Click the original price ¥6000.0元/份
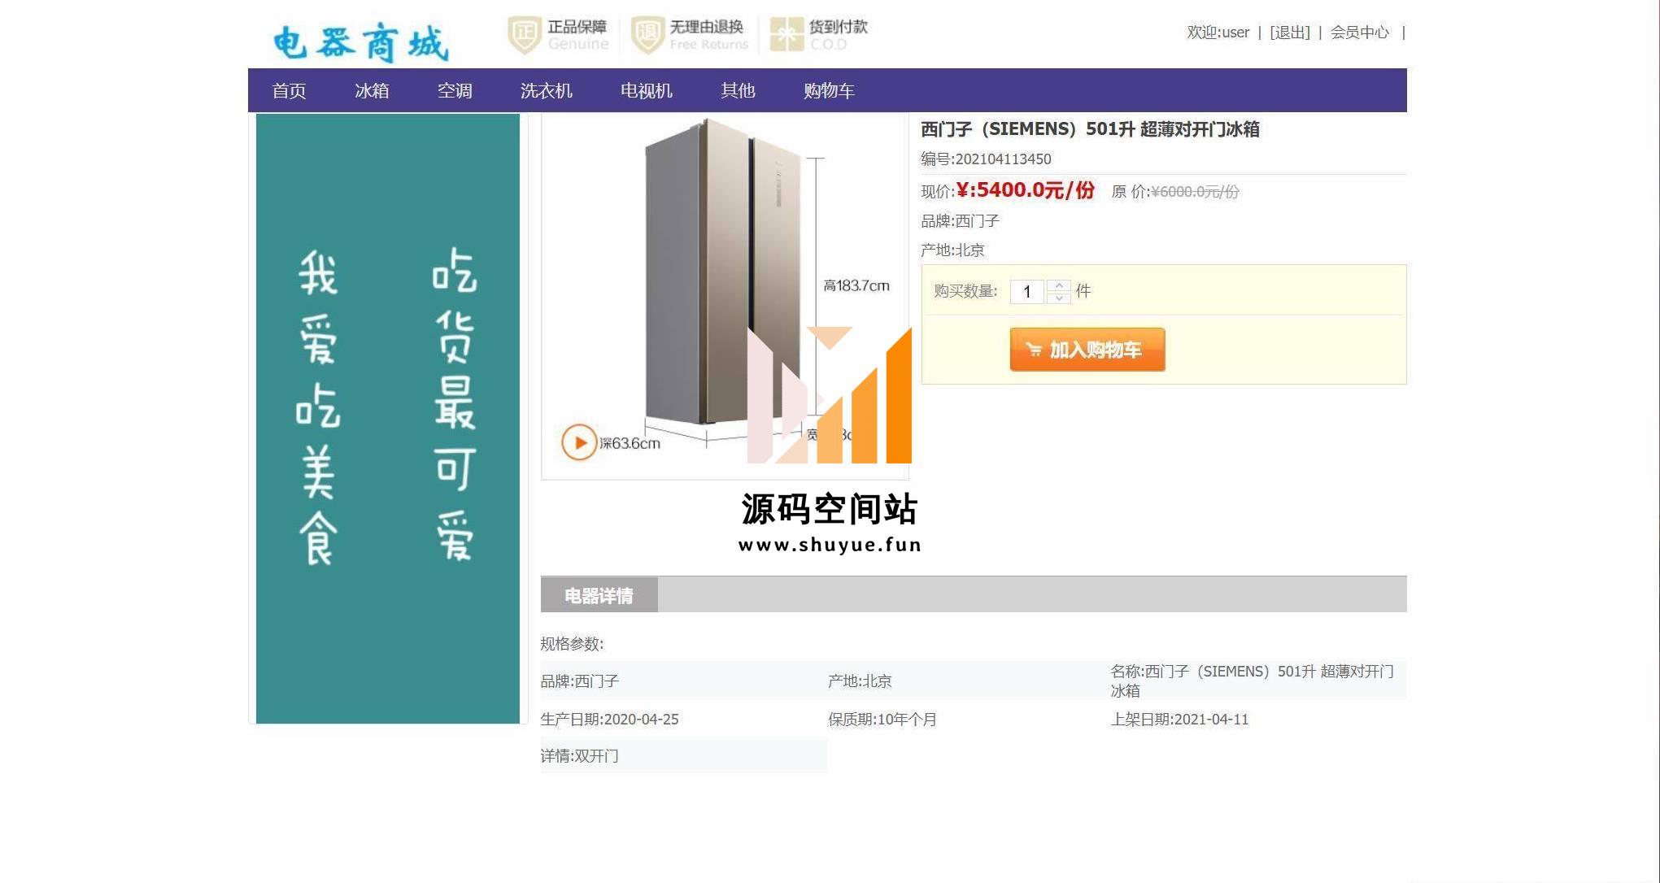Image resolution: width=1660 pixels, height=883 pixels. 1195,192
